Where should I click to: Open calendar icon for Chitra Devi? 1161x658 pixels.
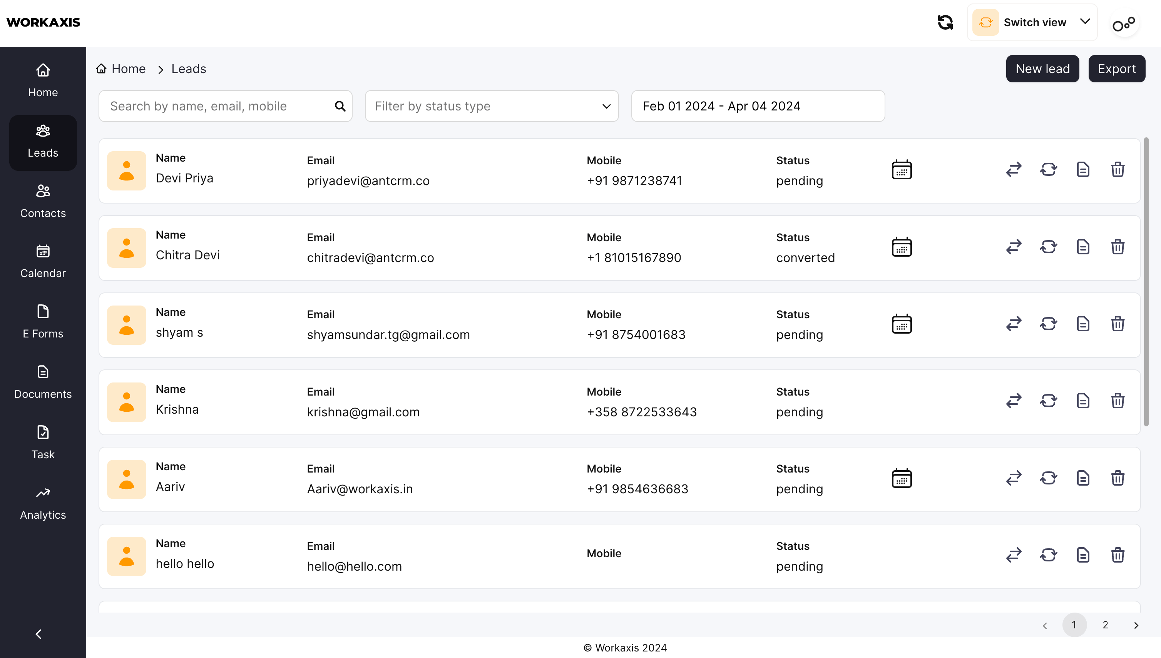(x=902, y=247)
